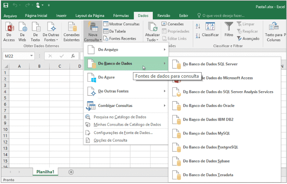The image size is (287, 184).
Task: Import data using De Texto
Action: point(35,32)
